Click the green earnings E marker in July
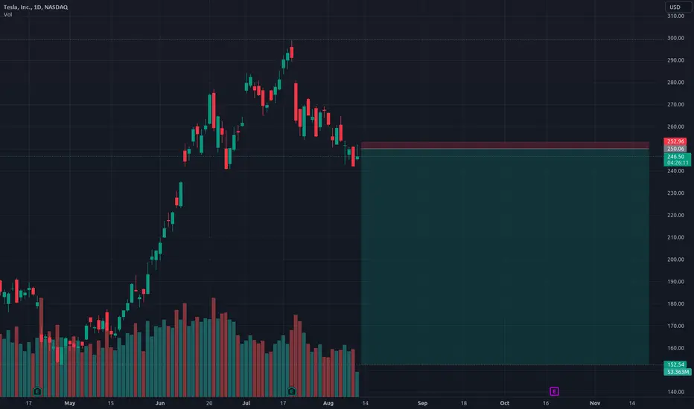 coord(291,391)
